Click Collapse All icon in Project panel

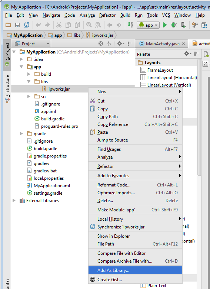pyautogui.click(x=109, y=44)
